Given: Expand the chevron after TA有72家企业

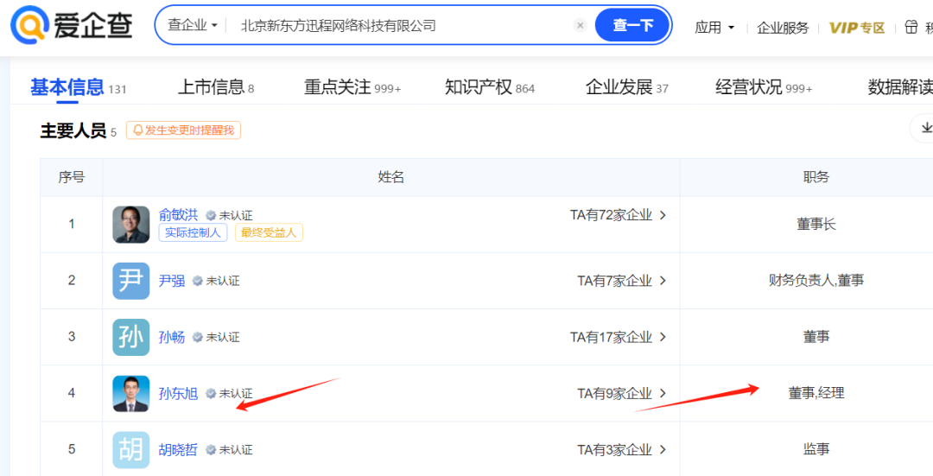Looking at the screenshot, I should pyautogui.click(x=663, y=215).
